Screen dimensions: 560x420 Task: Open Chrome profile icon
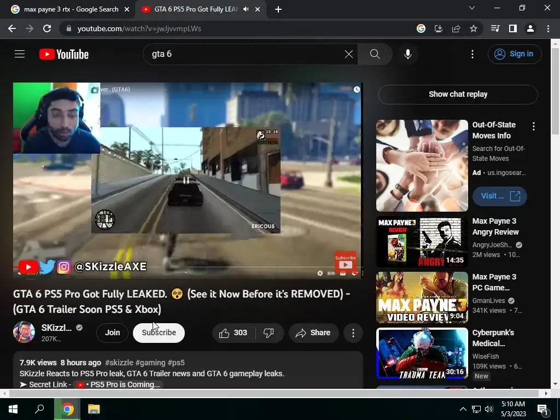pos(530,28)
